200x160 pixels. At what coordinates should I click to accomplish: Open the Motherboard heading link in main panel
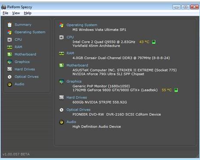click(77, 65)
